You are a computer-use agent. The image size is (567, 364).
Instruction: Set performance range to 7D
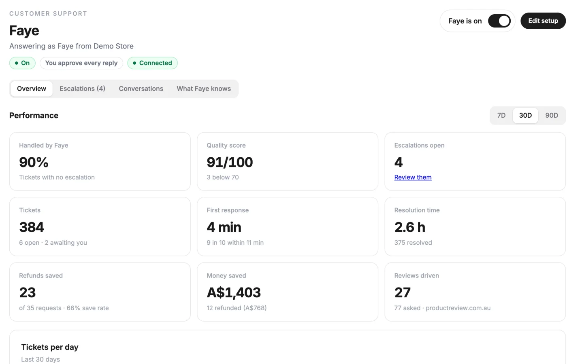point(501,115)
